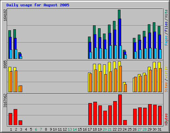Viewport: 170px width, 133px height.
Task: Click the green Hits legend label
Action: pos(166,14)
